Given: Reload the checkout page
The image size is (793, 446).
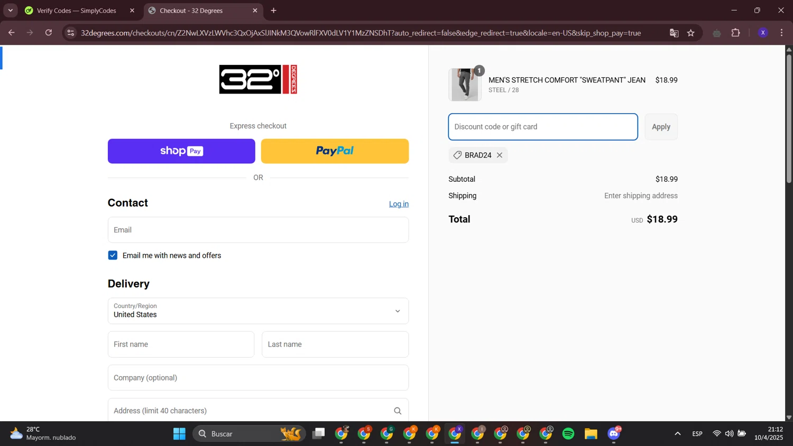Looking at the screenshot, I should click(x=49, y=33).
